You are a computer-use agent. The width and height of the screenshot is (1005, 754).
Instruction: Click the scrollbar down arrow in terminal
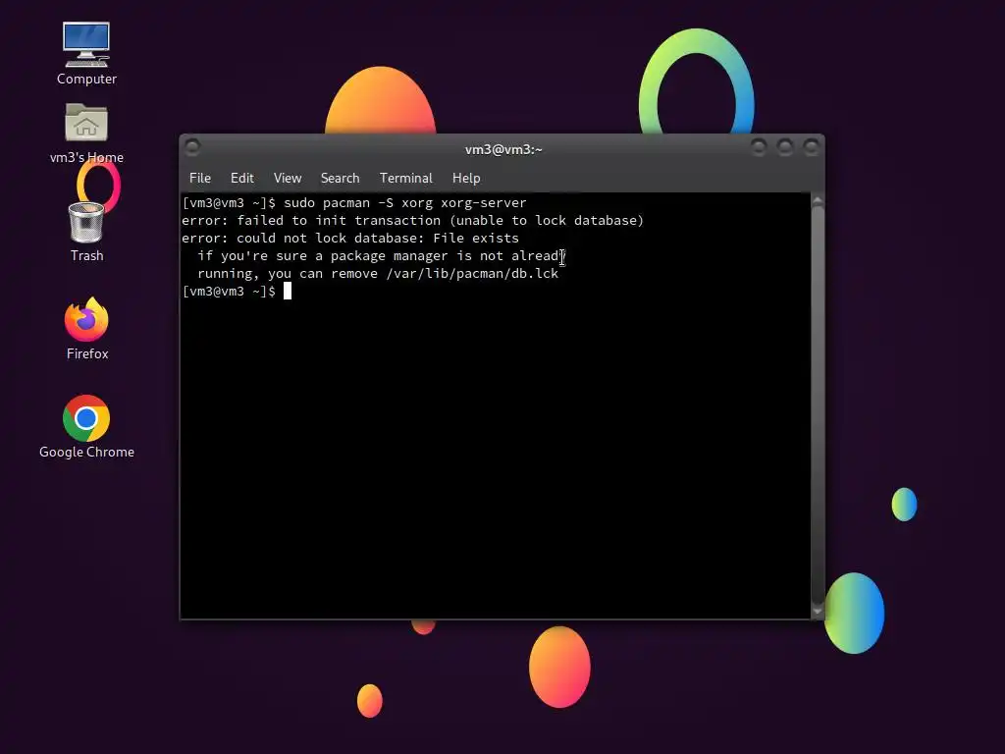click(x=818, y=611)
